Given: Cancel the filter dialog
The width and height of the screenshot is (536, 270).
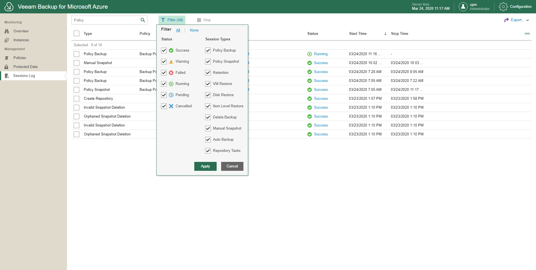Looking at the screenshot, I should [232, 166].
